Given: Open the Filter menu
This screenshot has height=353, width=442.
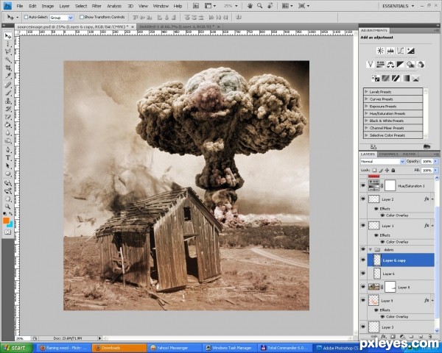Looking at the screenshot, I should [x=97, y=6].
